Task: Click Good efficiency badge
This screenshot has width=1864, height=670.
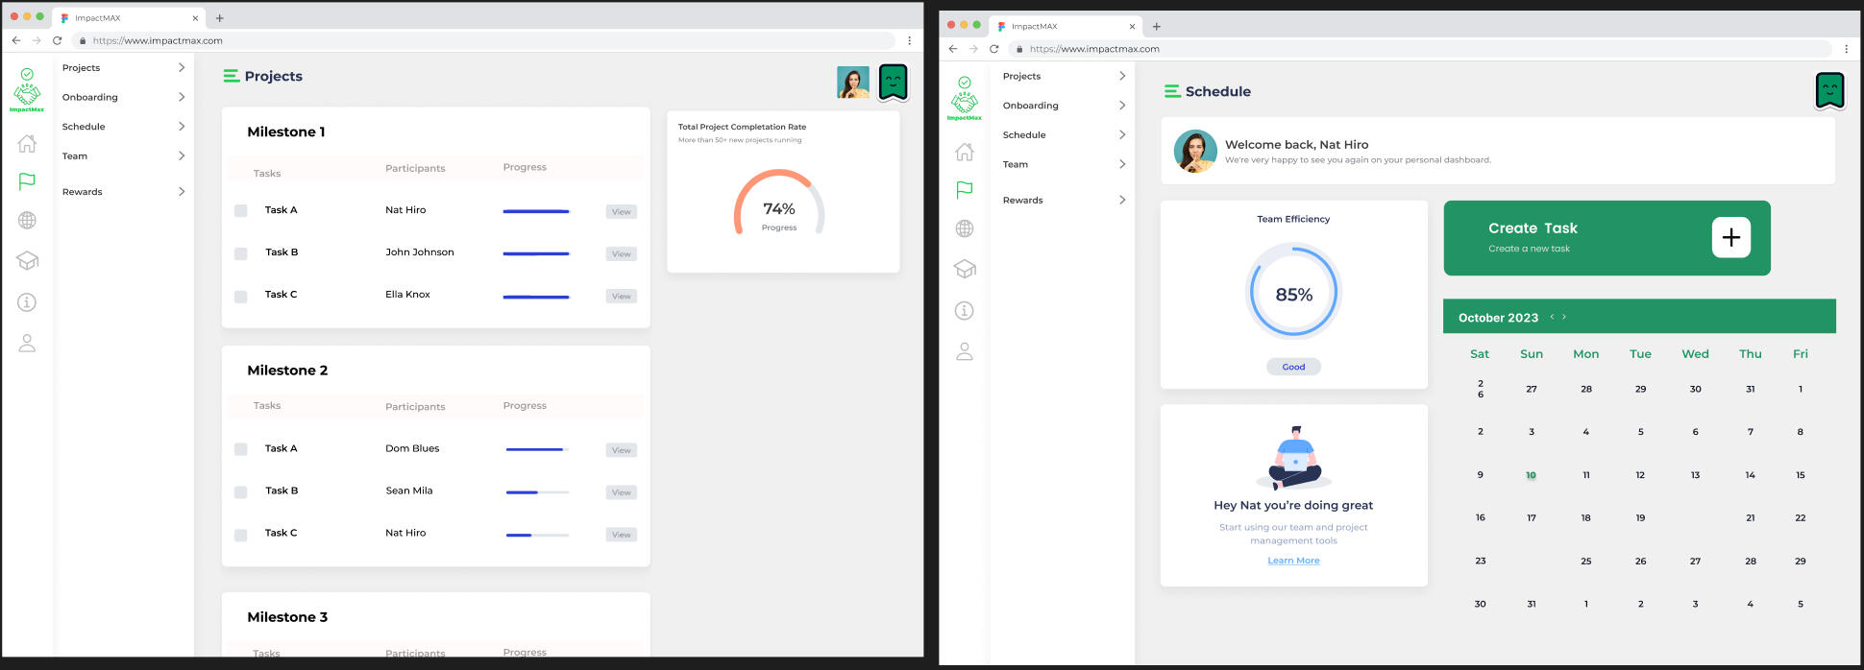Action: [x=1293, y=367]
